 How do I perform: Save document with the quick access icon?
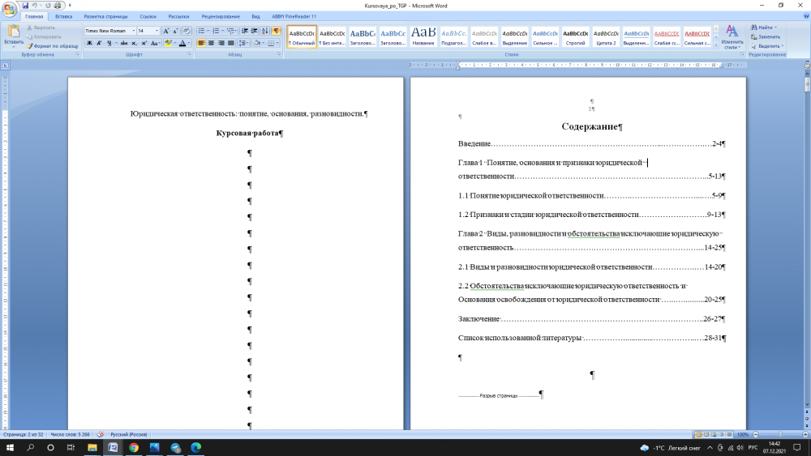coord(24,5)
